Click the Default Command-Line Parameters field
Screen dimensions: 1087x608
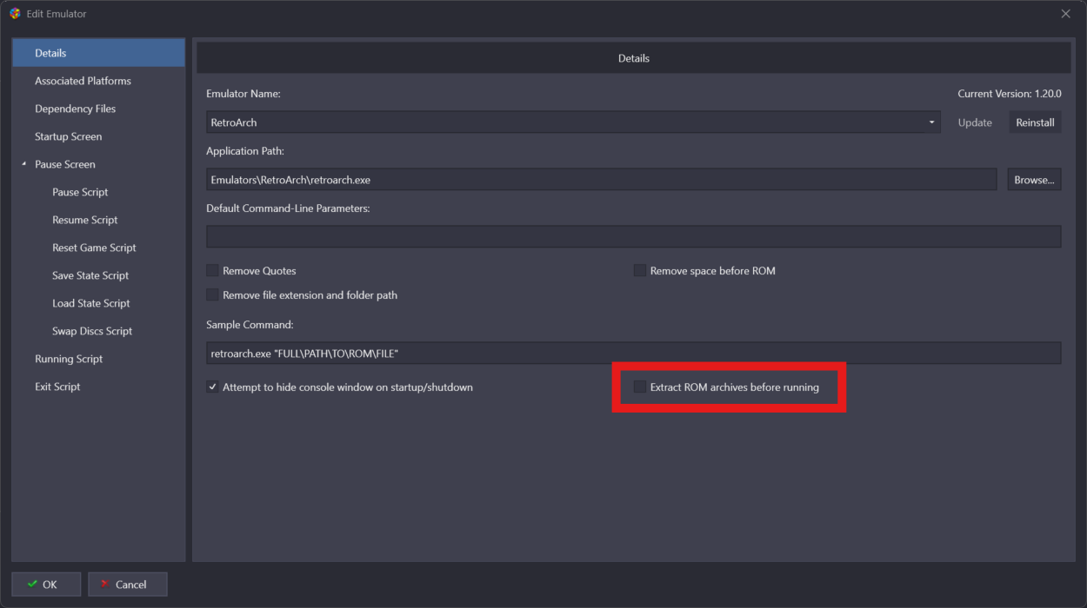tap(633, 236)
